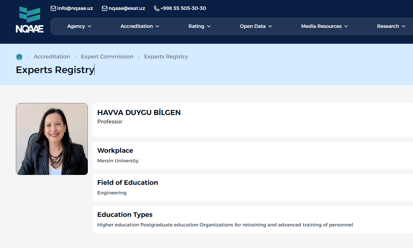Open the Rating menu
This screenshot has height=248, width=413.
199,26
